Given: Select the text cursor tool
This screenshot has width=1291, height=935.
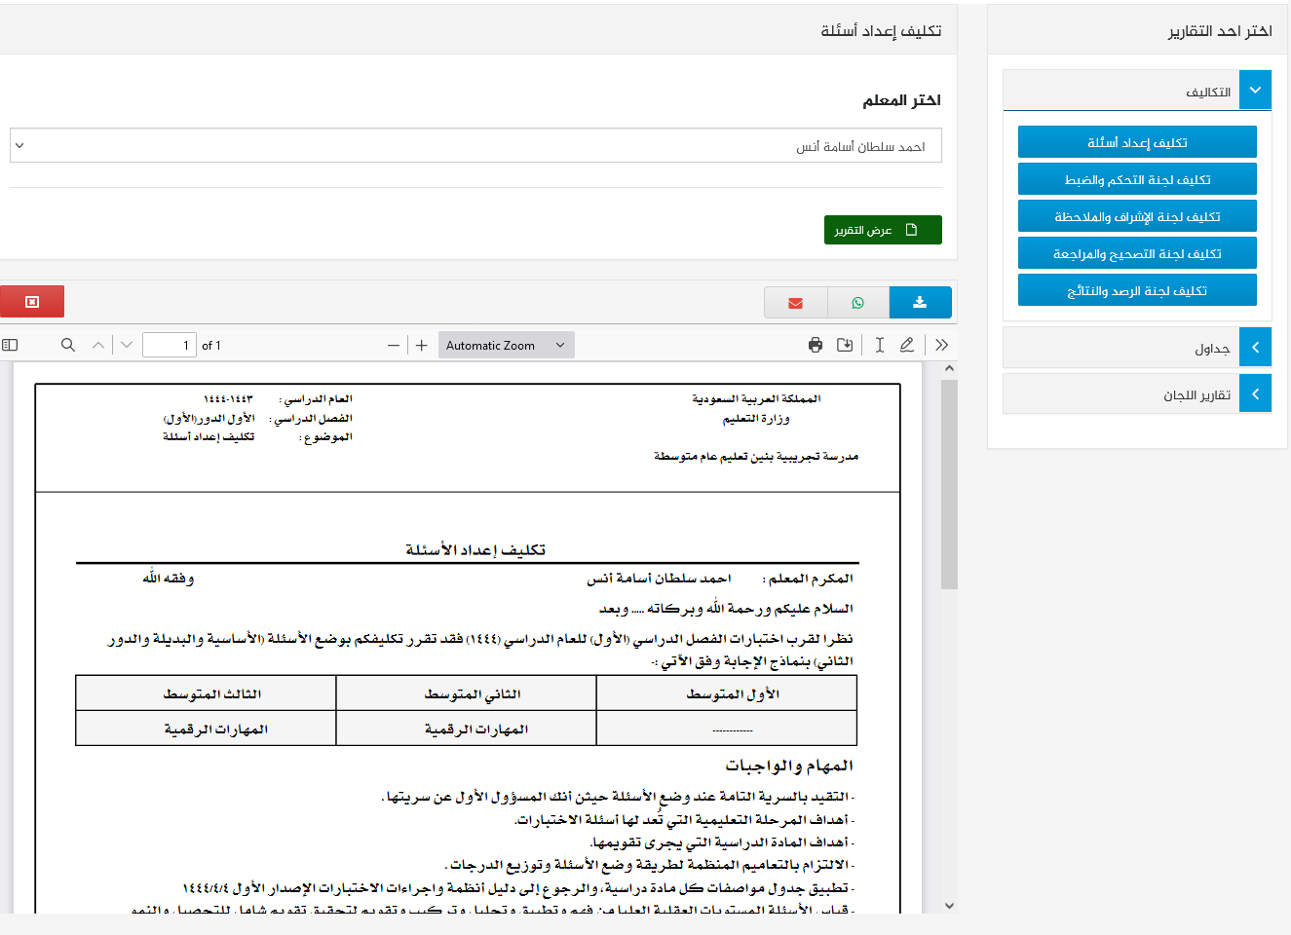Looking at the screenshot, I should pyautogui.click(x=879, y=345).
